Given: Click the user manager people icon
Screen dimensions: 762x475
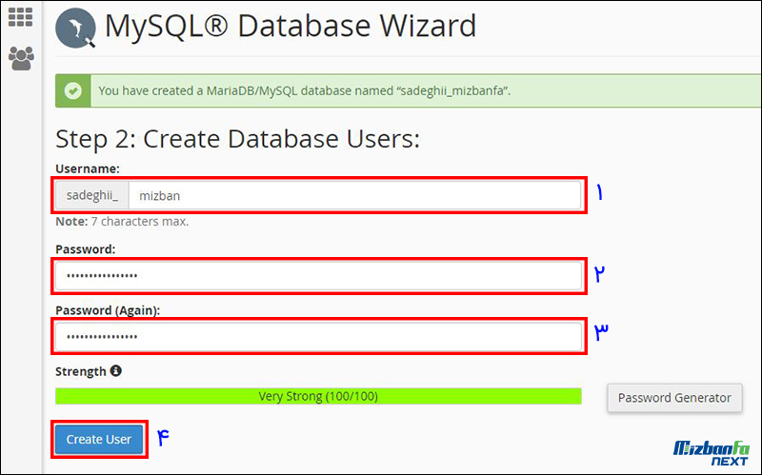Looking at the screenshot, I should pos(20,59).
